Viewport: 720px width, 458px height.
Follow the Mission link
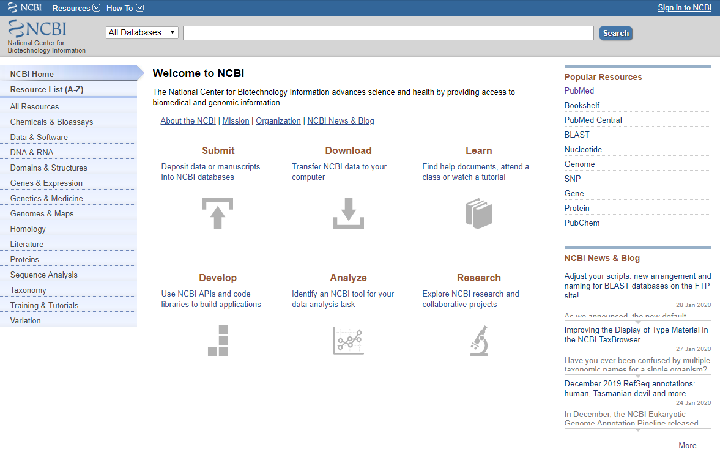coord(236,120)
